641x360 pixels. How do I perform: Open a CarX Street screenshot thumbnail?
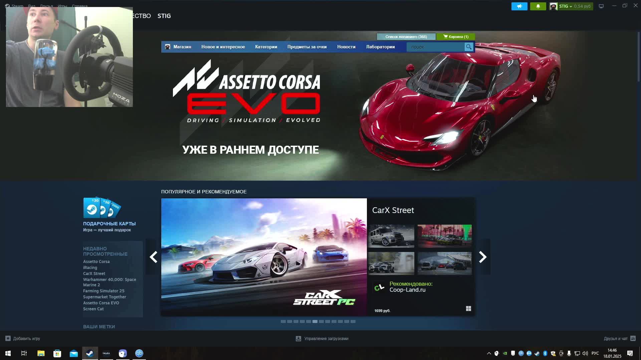[391, 236]
